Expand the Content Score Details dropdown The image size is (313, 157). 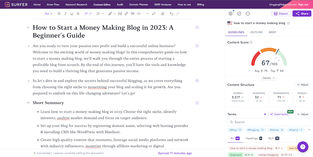(x=269, y=78)
